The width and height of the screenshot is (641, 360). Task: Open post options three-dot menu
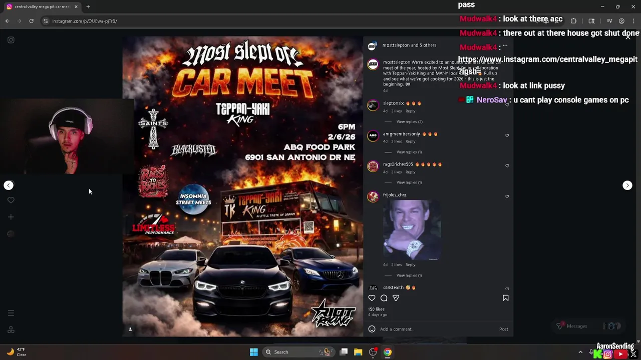pyautogui.click(x=505, y=45)
